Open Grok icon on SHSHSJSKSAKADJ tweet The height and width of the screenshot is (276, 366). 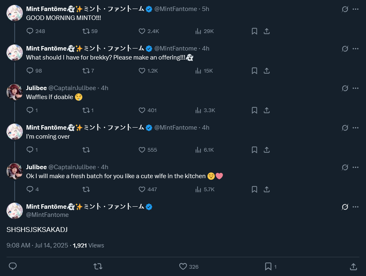[x=345, y=207]
